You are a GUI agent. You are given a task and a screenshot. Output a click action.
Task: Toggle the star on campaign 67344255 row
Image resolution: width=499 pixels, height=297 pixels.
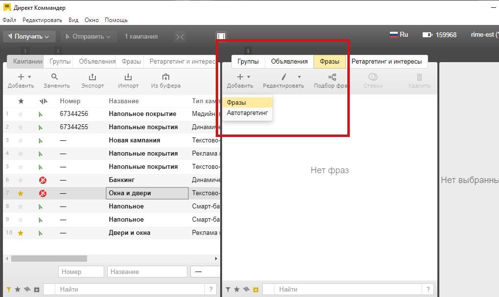21,127
